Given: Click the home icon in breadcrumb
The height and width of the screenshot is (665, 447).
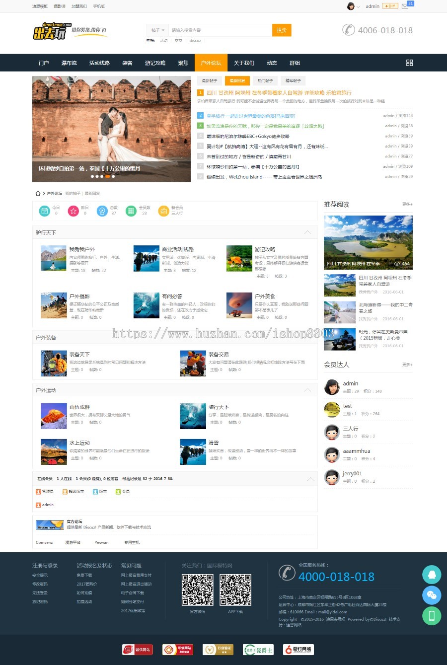Looking at the screenshot, I should (38, 193).
